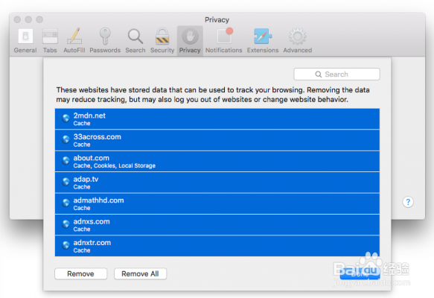Select the 33across.com row
This screenshot has width=434, height=298.
coord(217,140)
